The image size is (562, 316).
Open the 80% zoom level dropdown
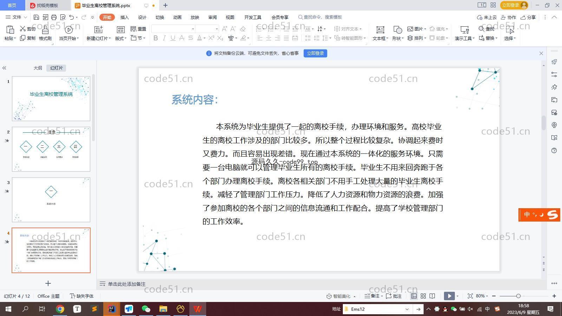(x=482, y=296)
